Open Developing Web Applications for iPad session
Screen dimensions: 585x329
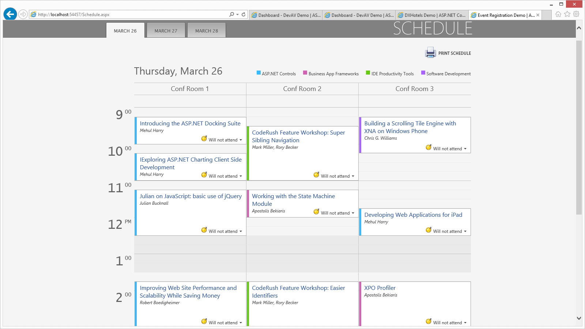[x=413, y=215]
